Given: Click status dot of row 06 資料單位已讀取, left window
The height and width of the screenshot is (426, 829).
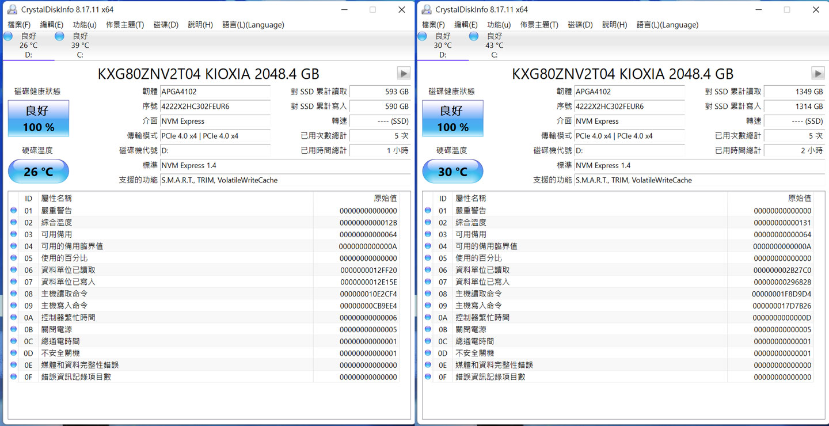Looking at the screenshot, I should (14, 270).
